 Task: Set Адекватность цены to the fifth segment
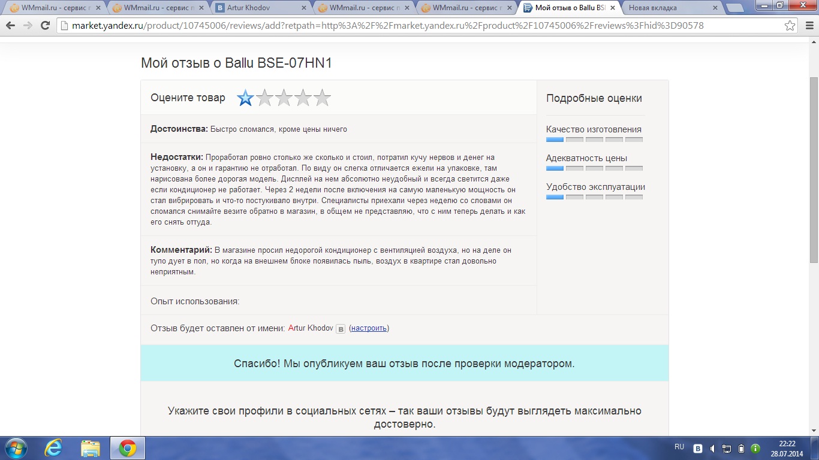coord(634,168)
